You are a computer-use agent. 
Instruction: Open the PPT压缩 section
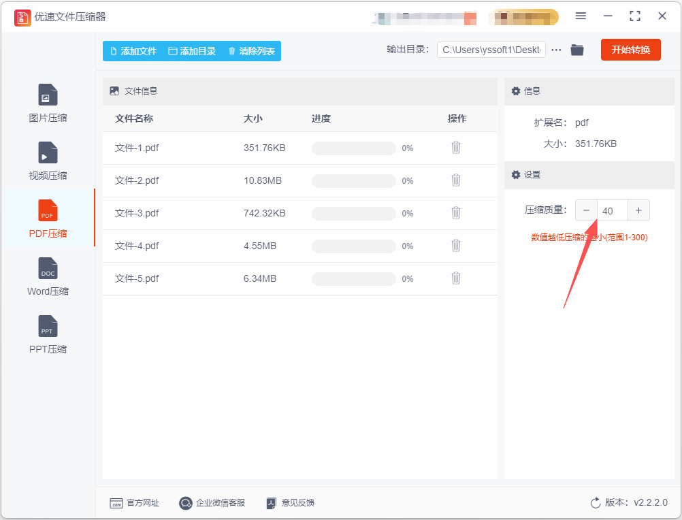48,334
